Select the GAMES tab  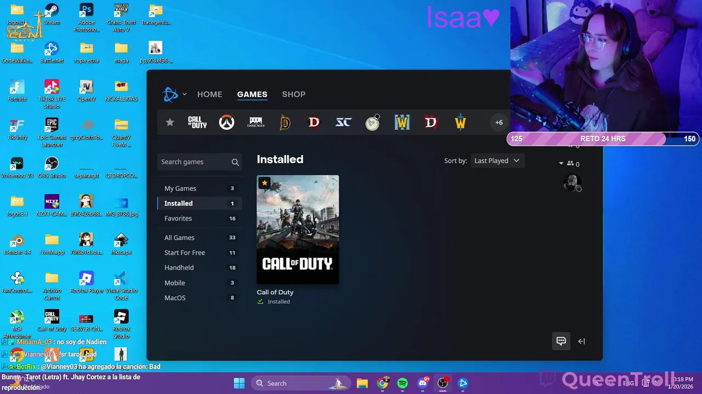click(x=252, y=94)
